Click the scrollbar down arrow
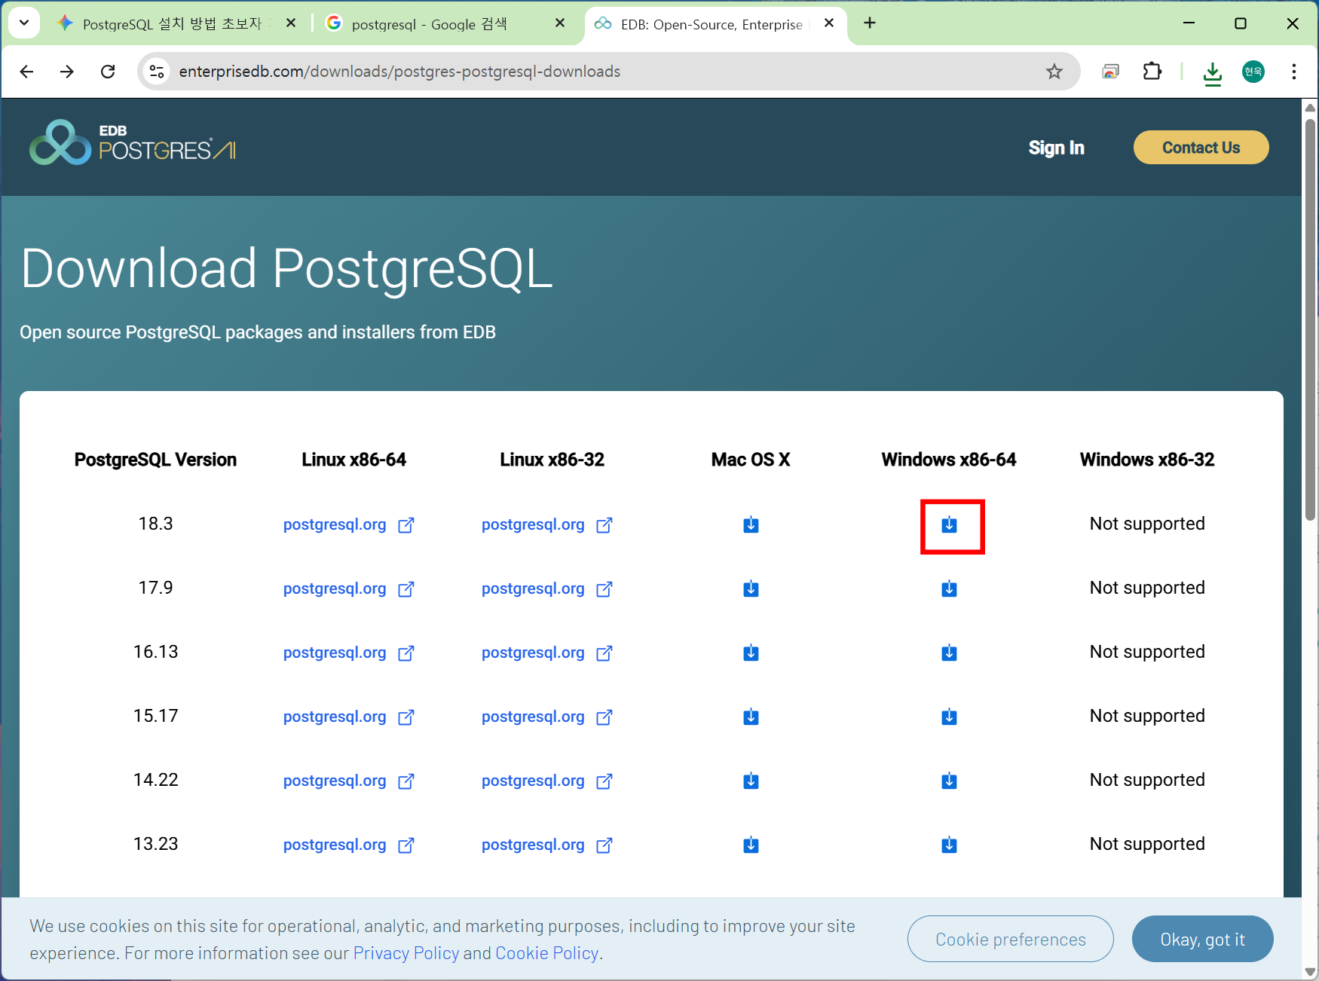1319x981 pixels. pyautogui.click(x=1310, y=972)
